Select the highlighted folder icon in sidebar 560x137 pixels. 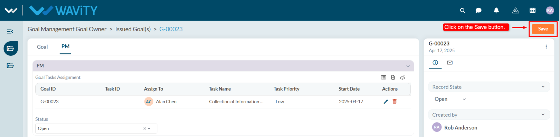(x=11, y=49)
